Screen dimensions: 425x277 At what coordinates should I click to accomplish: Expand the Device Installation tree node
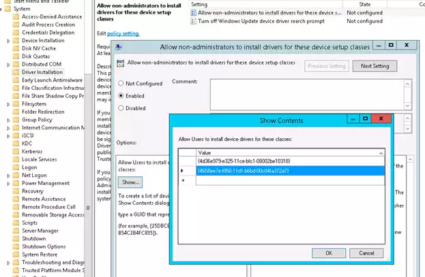pyautogui.click(x=8, y=41)
